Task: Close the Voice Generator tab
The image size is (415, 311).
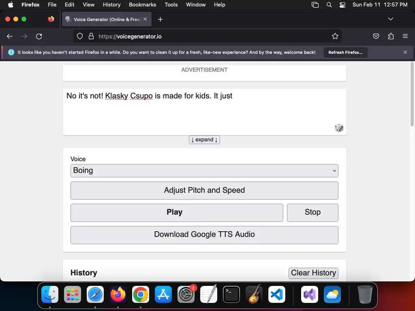Action: pyautogui.click(x=145, y=19)
